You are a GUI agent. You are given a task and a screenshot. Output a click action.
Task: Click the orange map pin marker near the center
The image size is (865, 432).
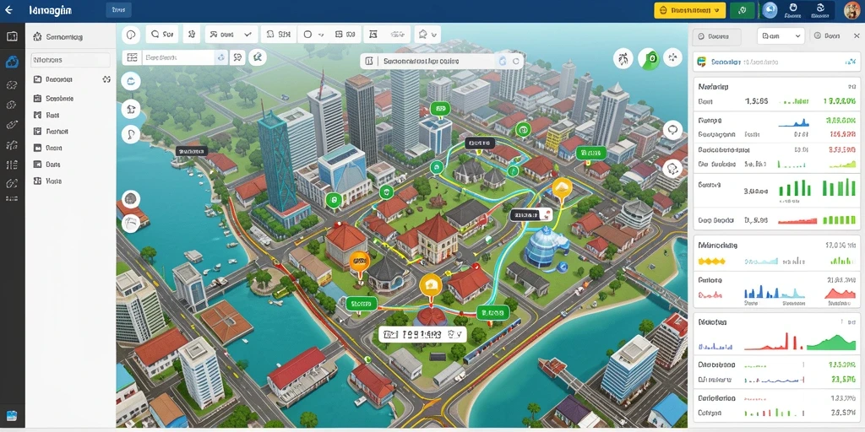(430, 287)
